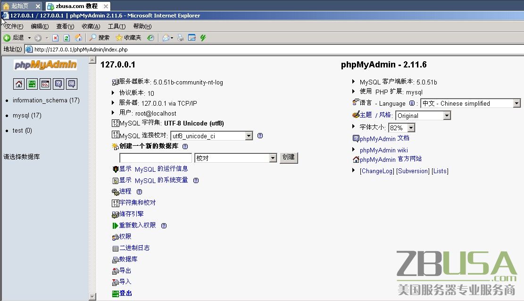Click the SQL documentation icon in sidebar
524x301 pixels.
[71, 84]
